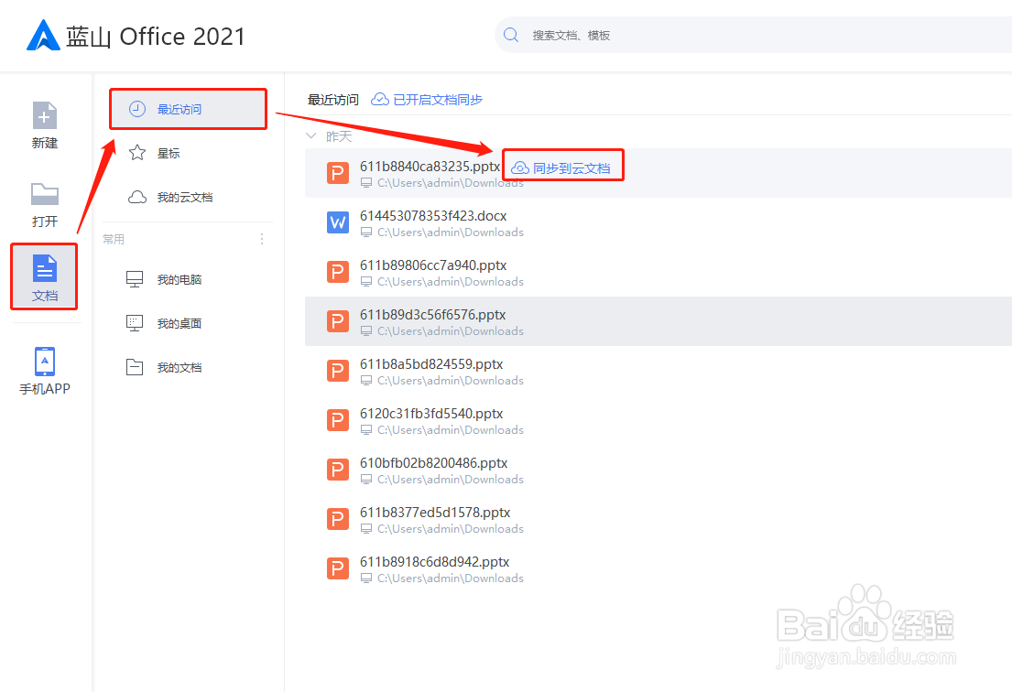This screenshot has width=1012, height=692.
Task: Click the desktop icon beside 我的桌面
Action: point(135,323)
